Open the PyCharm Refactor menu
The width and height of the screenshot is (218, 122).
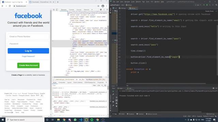pyautogui.click(x=138, y=2)
